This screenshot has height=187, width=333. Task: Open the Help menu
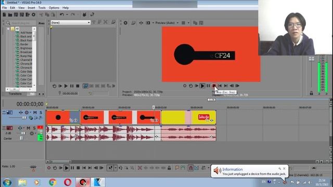coord(66,8)
